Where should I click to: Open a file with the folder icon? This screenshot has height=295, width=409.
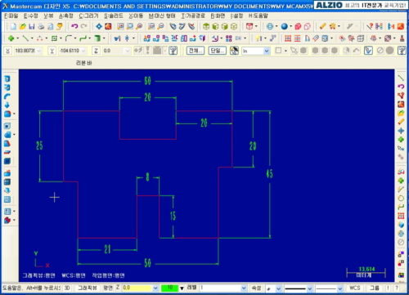[23, 26]
